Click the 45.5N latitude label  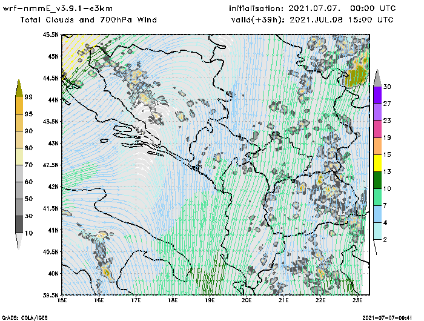point(50,35)
